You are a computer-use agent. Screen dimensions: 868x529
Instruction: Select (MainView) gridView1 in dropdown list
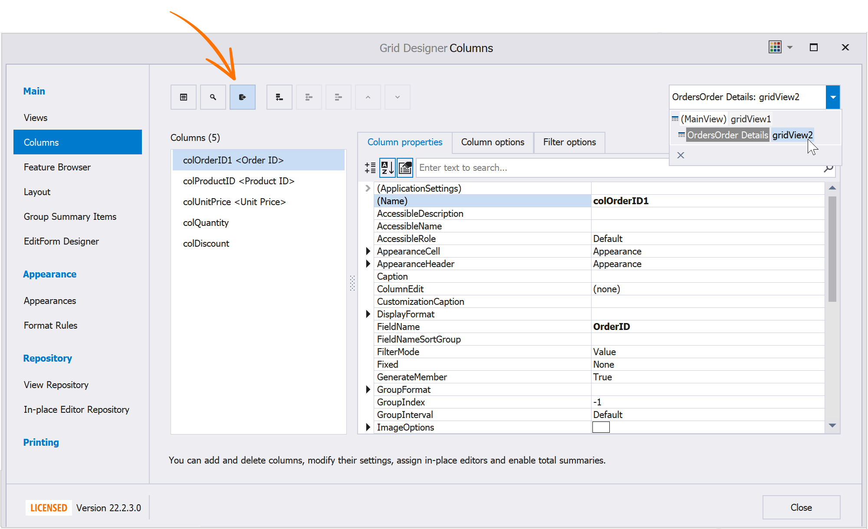(x=726, y=119)
